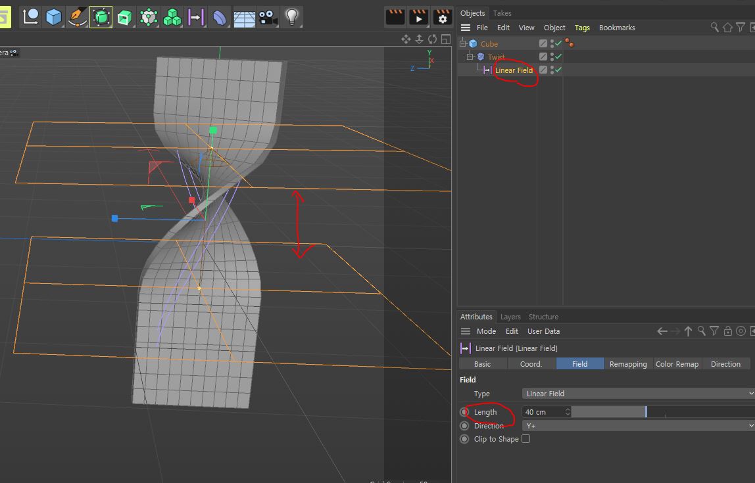Image resolution: width=755 pixels, height=483 pixels.
Task: Select the Cube primitive tool in toolbar
Action: [53, 17]
